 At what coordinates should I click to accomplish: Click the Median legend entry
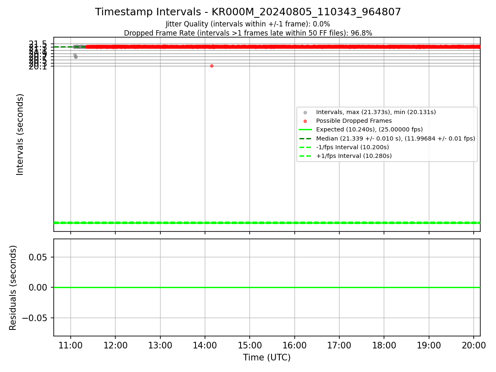coord(396,138)
